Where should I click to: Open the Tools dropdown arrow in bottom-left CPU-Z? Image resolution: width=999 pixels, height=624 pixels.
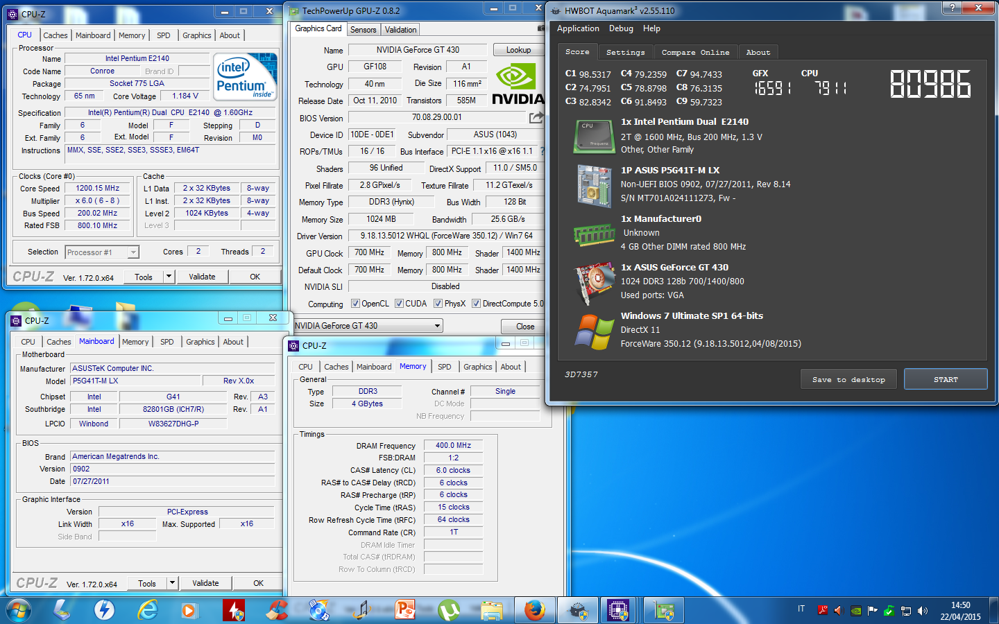pyautogui.click(x=171, y=584)
